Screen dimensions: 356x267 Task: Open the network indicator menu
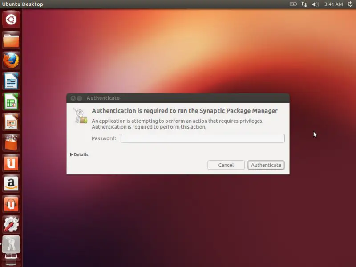click(x=304, y=4)
